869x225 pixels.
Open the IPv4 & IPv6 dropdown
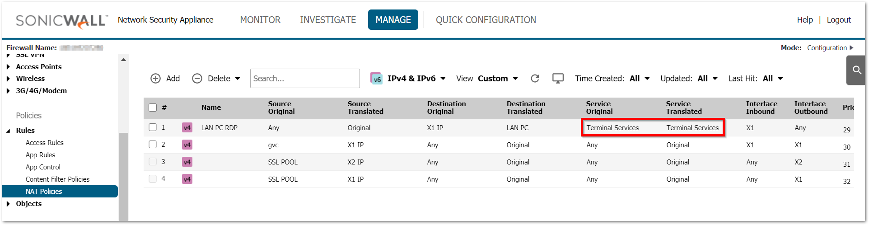[x=416, y=79]
